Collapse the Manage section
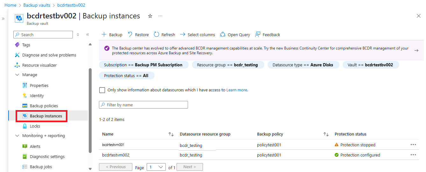The image size is (426, 172). coord(17,75)
